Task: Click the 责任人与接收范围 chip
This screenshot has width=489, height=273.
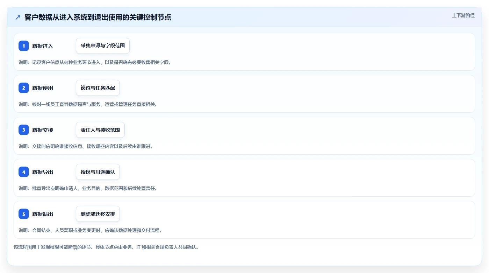Action: point(100,130)
